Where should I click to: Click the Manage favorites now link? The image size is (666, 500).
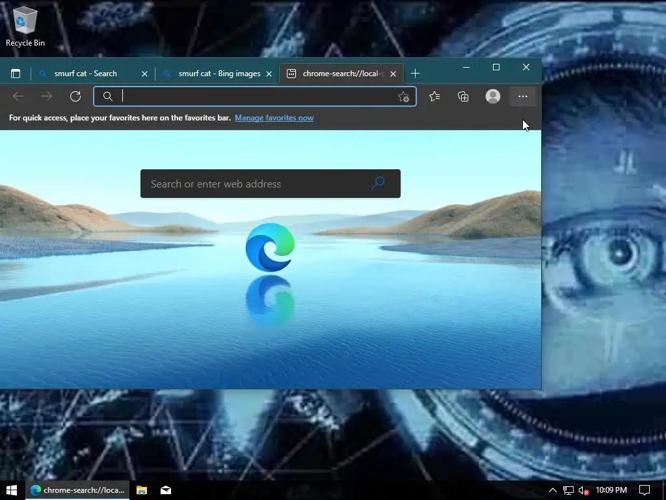pyautogui.click(x=274, y=118)
